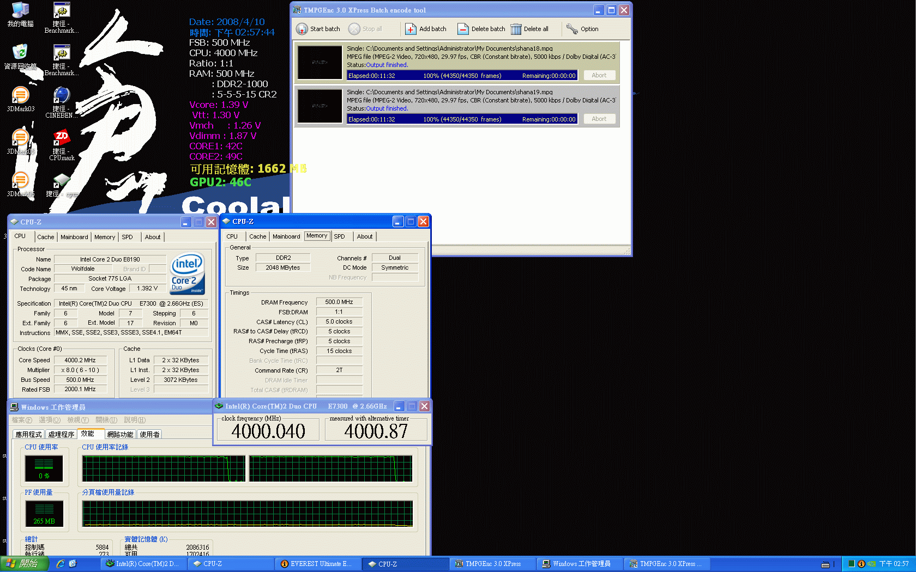
Task: Click the shana19.mpg preview thumbnail
Action: pos(320,106)
